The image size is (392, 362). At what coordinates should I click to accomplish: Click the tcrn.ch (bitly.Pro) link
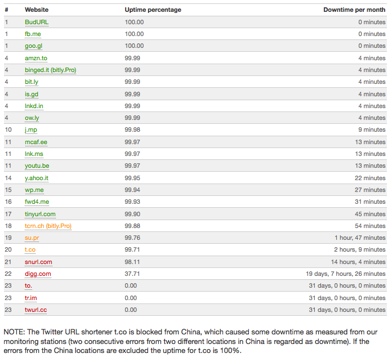pyautogui.click(x=48, y=226)
